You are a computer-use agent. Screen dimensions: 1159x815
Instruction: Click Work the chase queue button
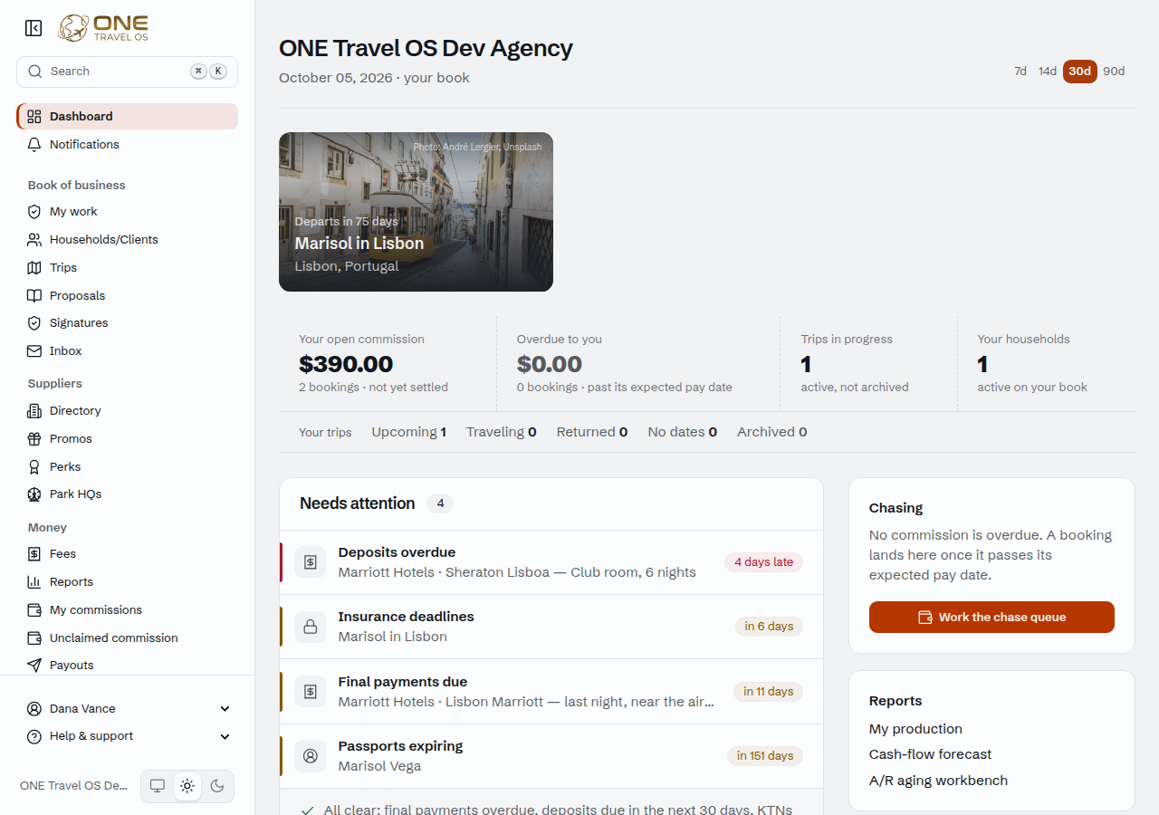991,617
